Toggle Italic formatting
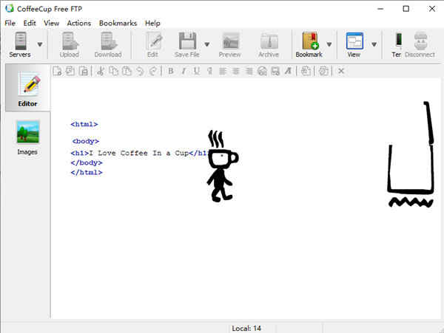 [184, 71]
